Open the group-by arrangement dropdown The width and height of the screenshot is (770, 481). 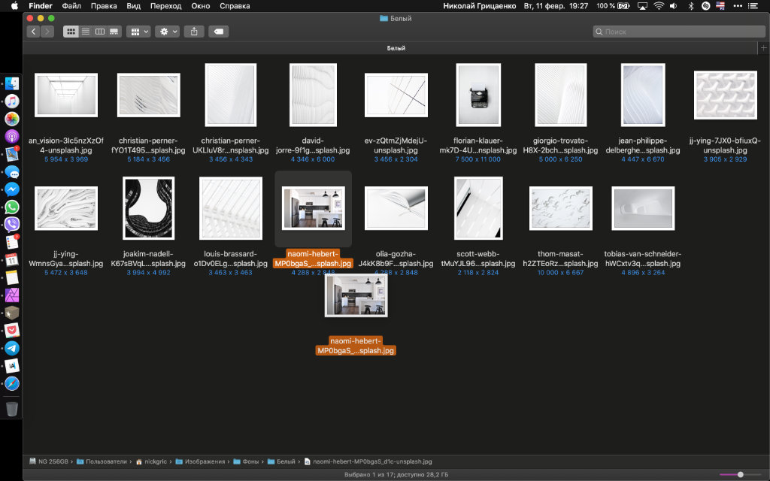138,32
